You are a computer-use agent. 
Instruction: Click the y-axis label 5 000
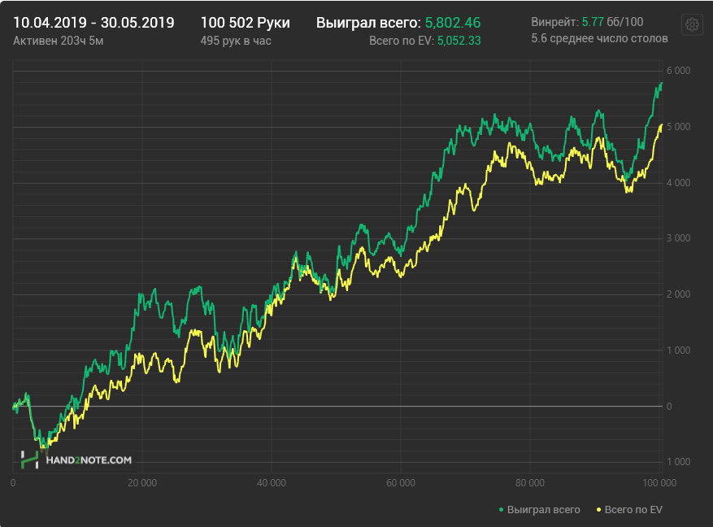(678, 127)
